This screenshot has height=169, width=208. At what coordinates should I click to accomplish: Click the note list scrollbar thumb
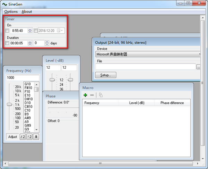click(36, 89)
